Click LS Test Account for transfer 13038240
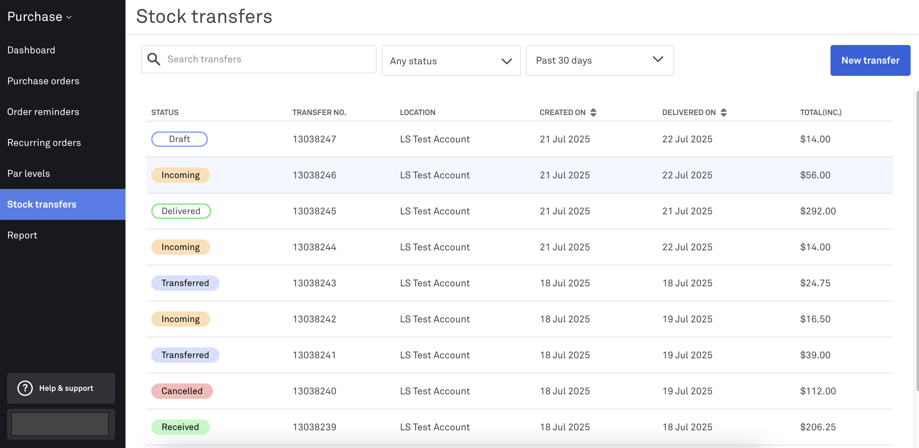The width and height of the screenshot is (919, 448). tap(434, 391)
